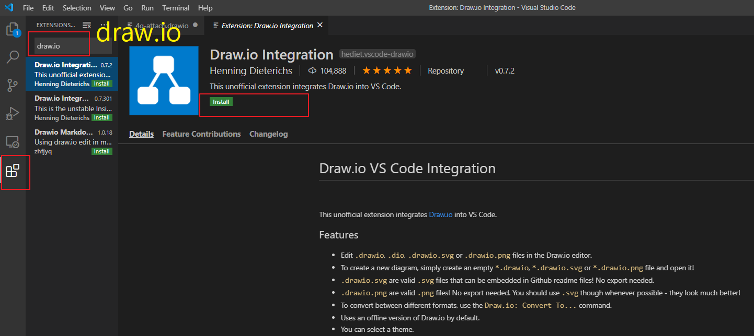Click the Draw.io VS Code Integration heading

pos(407,169)
